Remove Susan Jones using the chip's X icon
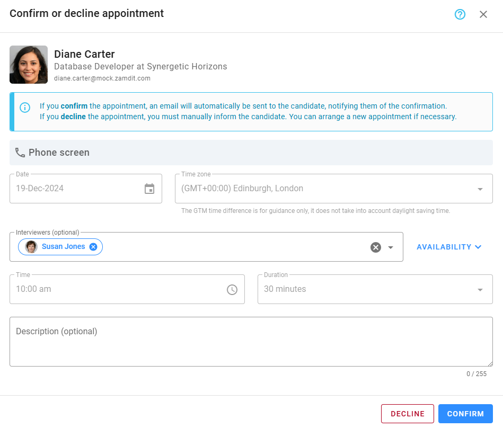The image size is (503, 428). point(93,246)
